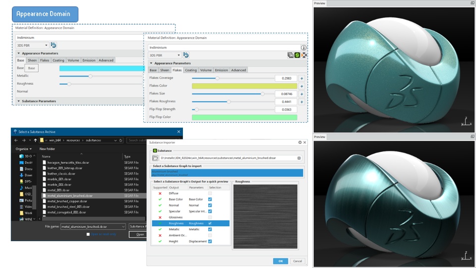The height and width of the screenshot is (268, 476).
Task: Click the plus icon beside Flakes Coverage value
Action: coord(302,78)
